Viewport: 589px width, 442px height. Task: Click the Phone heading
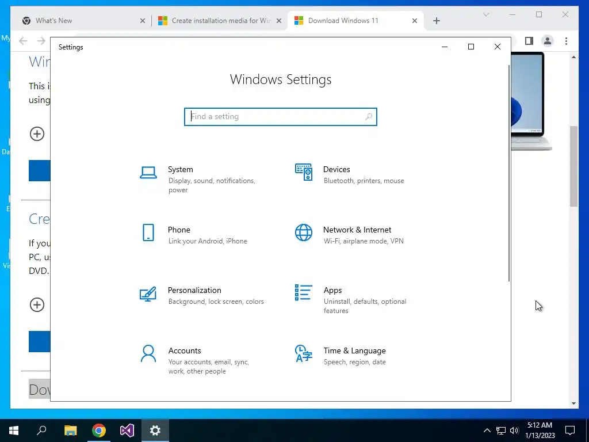[179, 230]
